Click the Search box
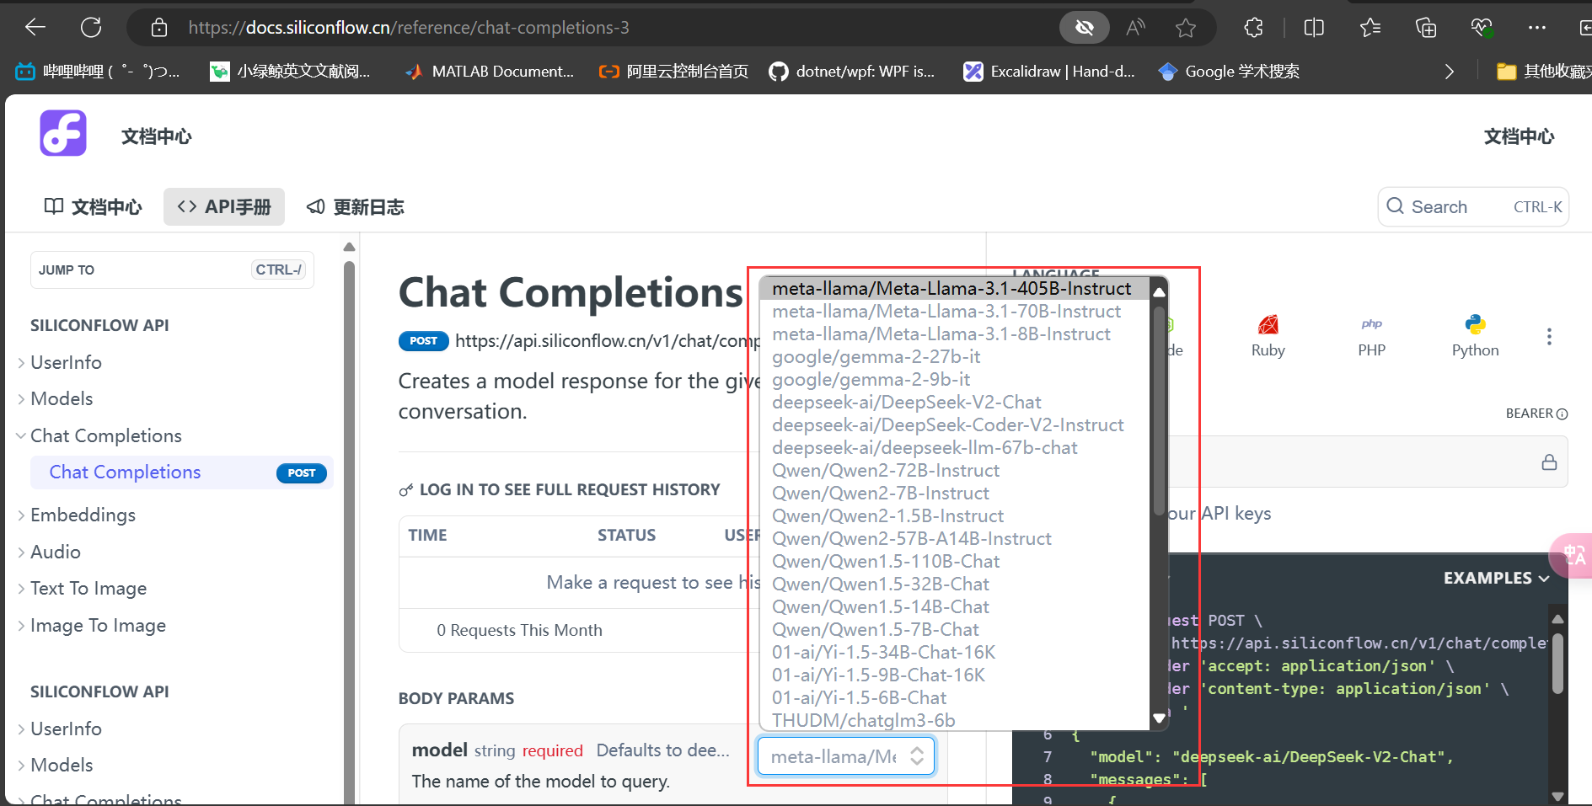 pyautogui.click(x=1473, y=207)
